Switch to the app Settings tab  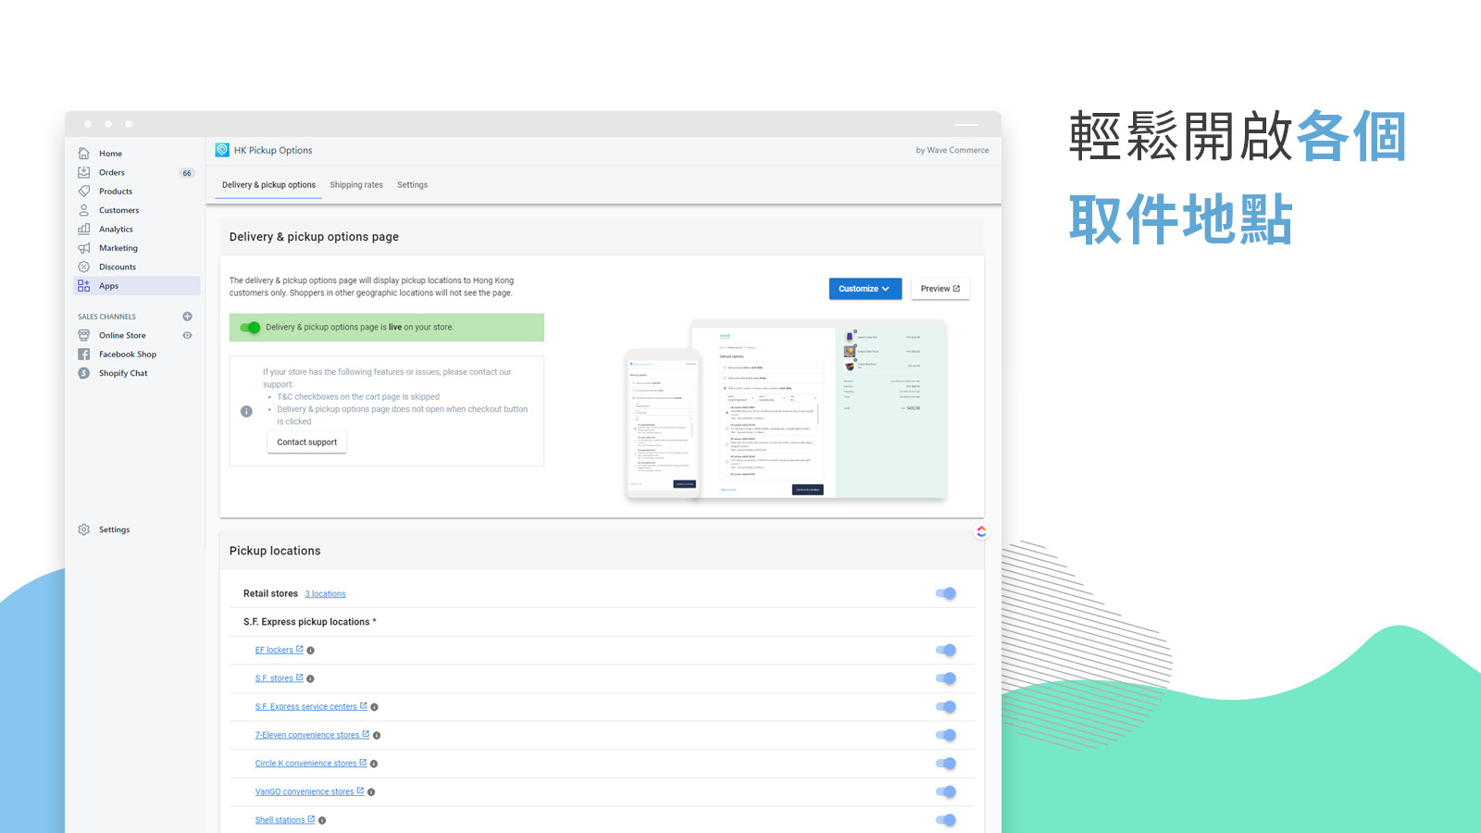coord(413,185)
